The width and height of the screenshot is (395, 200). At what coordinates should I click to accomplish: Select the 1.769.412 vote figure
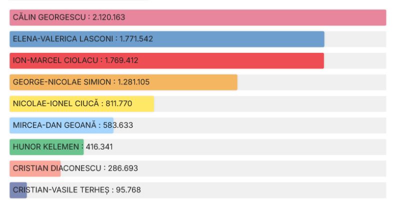click(121, 60)
